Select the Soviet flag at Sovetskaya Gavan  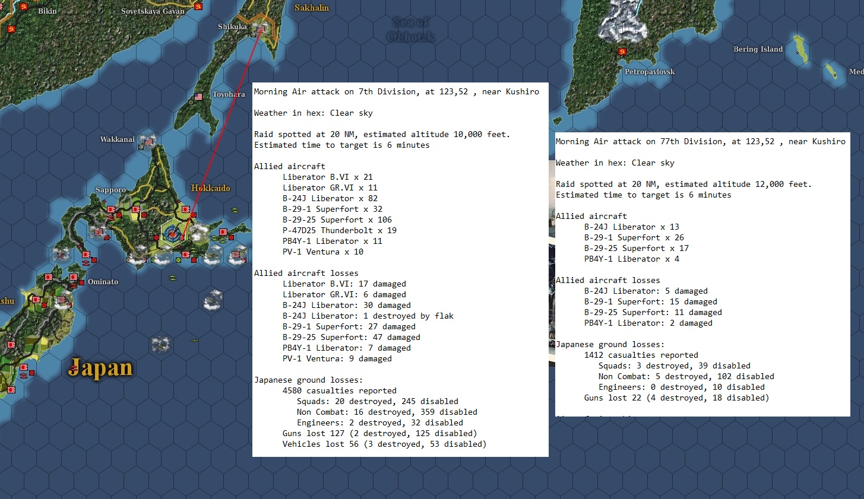[x=199, y=7]
